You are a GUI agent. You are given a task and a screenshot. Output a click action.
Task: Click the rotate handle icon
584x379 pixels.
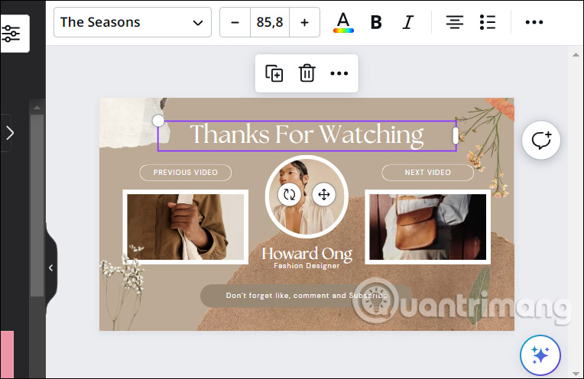pyautogui.click(x=289, y=194)
